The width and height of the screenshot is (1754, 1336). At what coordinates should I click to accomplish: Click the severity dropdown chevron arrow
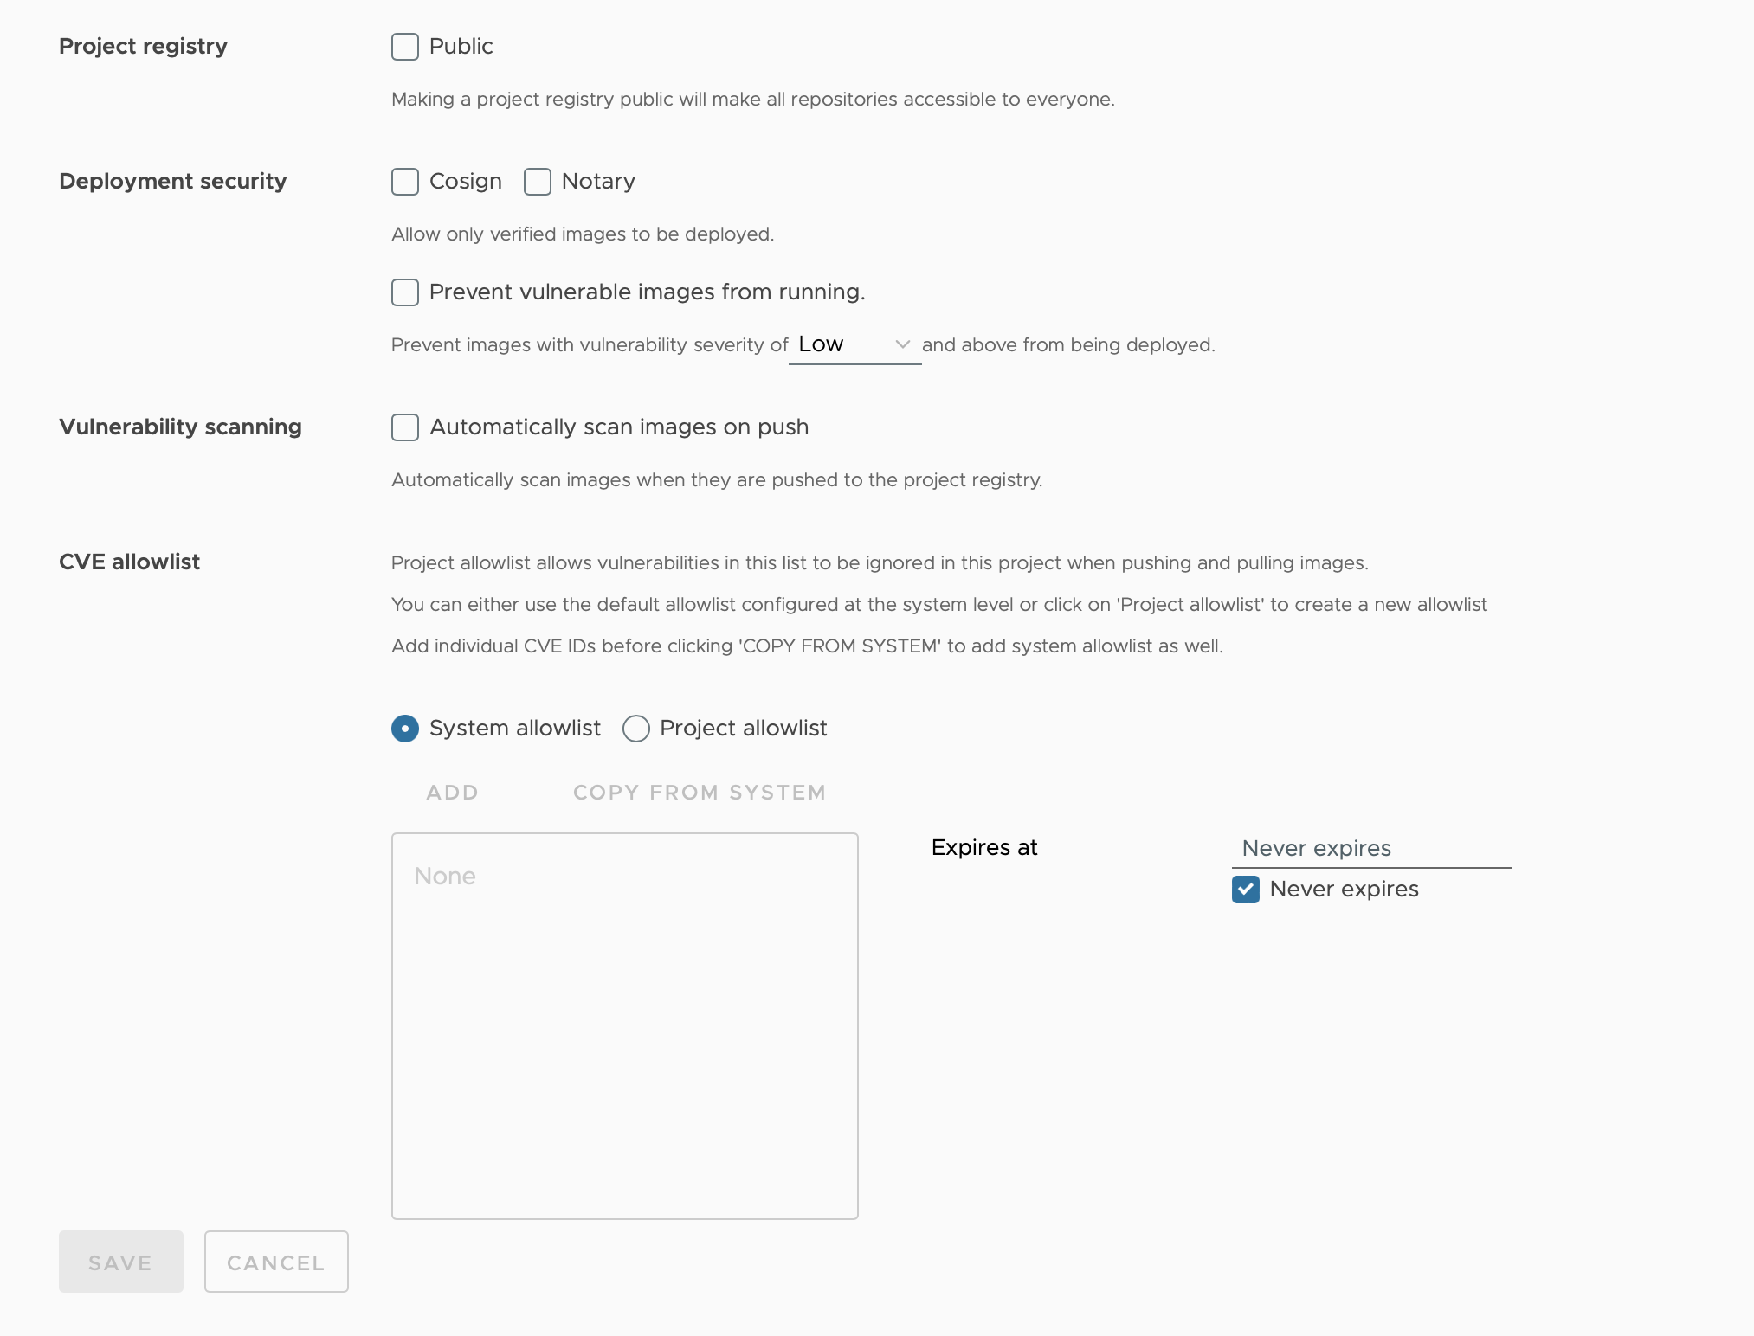point(902,344)
